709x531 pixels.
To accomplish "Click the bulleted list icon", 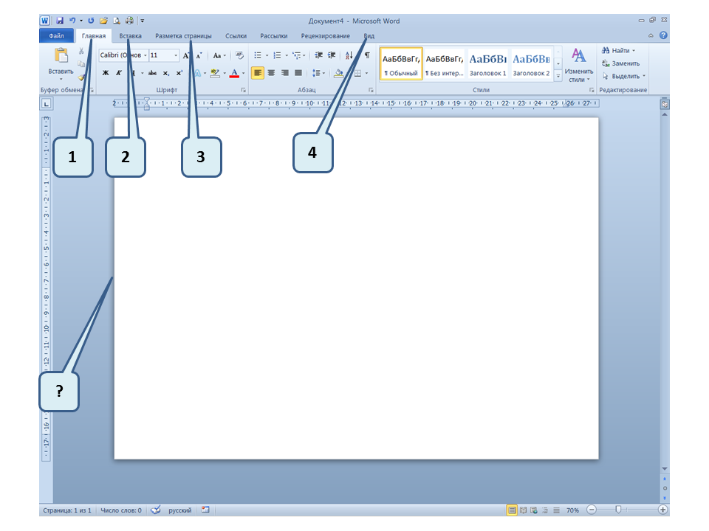I will tap(257, 55).
